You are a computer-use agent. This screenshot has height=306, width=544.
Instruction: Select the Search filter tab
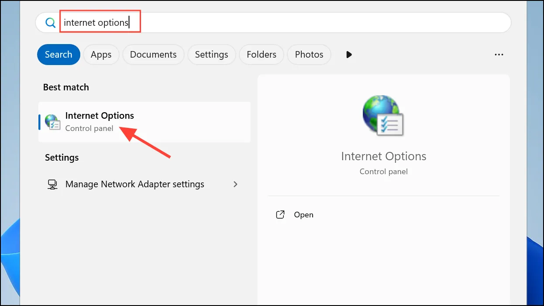59,55
